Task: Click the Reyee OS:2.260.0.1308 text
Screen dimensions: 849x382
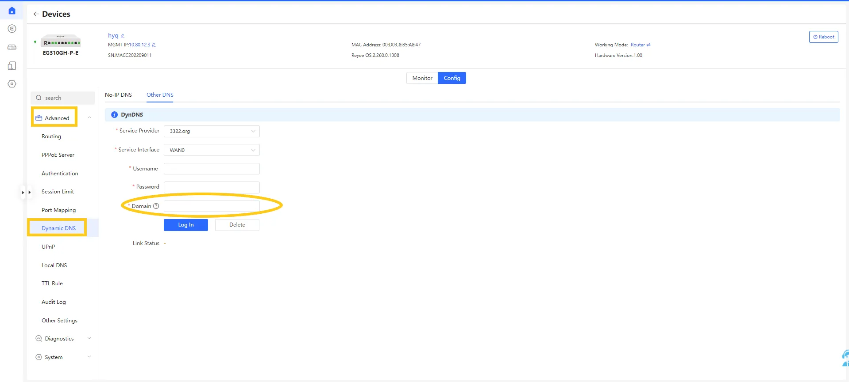Action: (375, 55)
